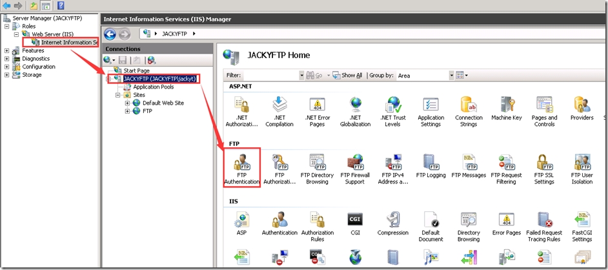The image size is (608, 270).
Task: Click the Connections toolbar save icon
Action: pyautogui.click(x=123, y=60)
